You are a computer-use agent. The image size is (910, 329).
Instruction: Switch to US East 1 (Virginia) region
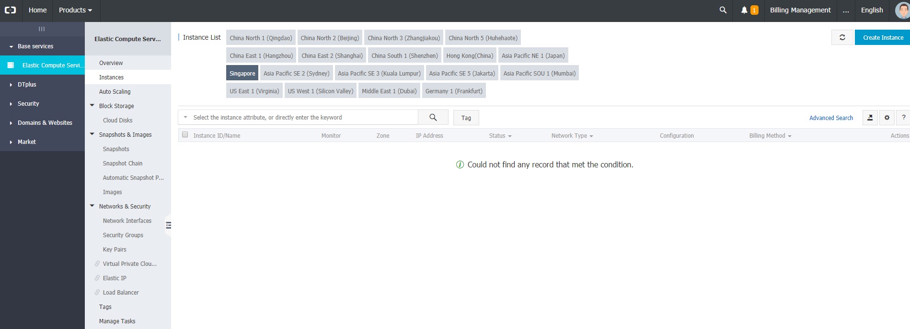254,91
